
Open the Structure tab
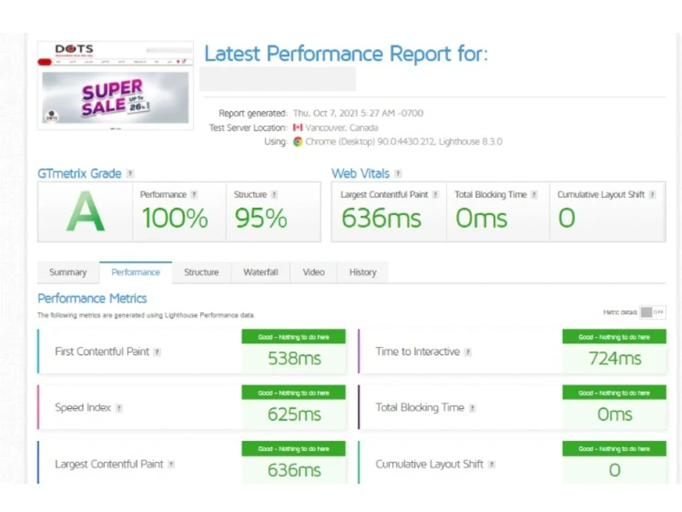pos(201,272)
